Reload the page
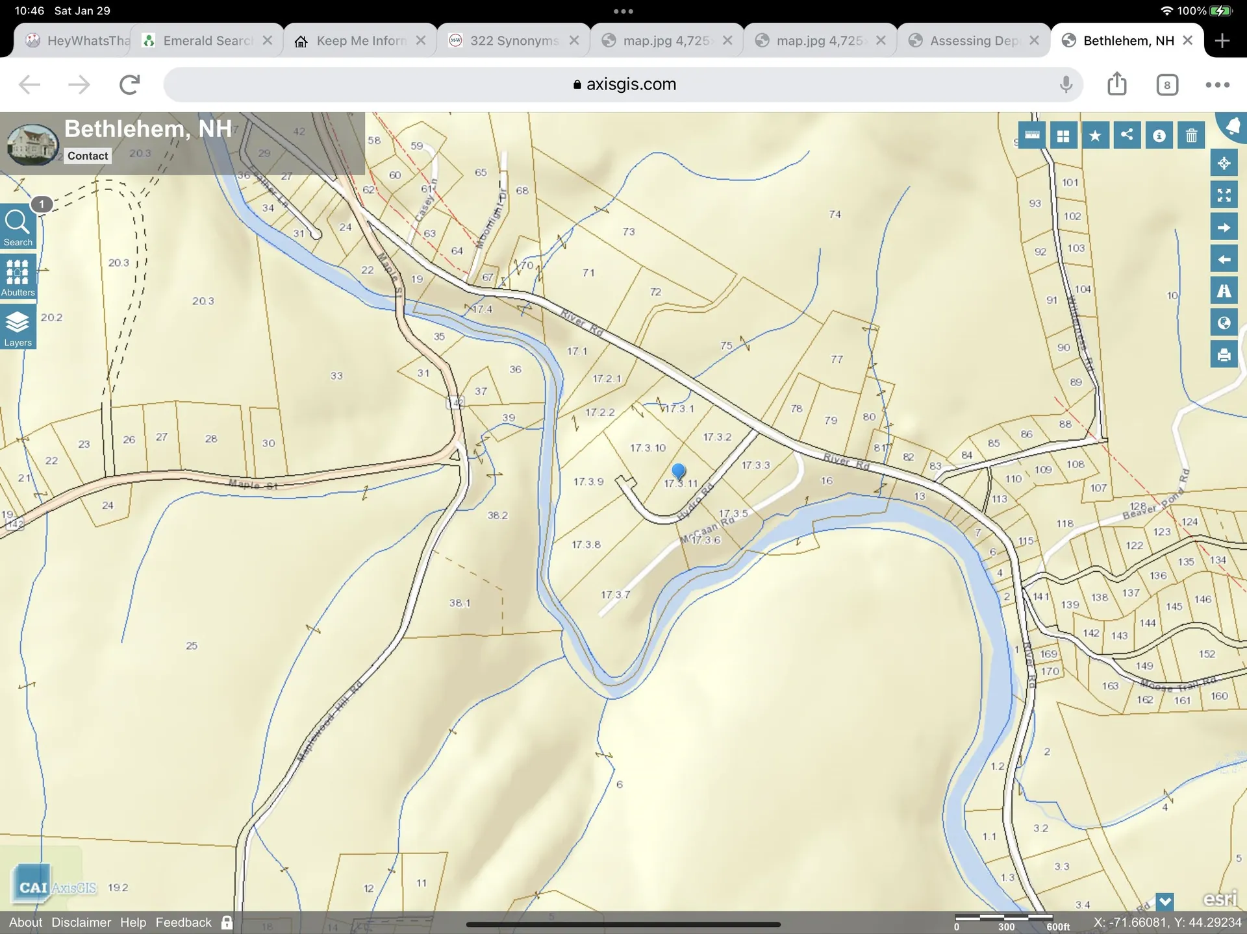1247x934 pixels. point(129,84)
